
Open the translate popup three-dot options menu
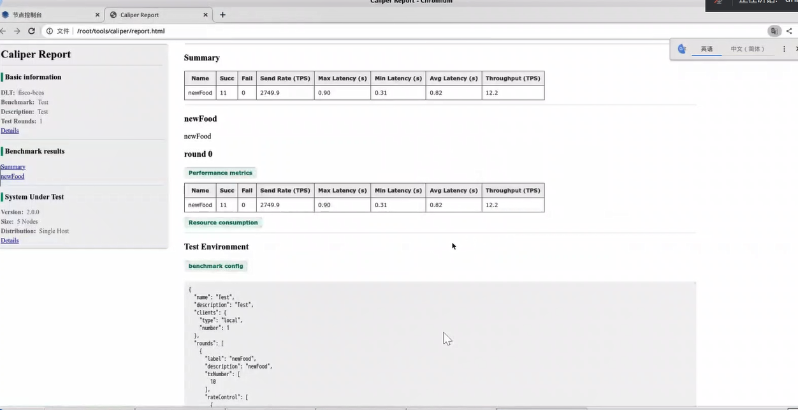click(x=784, y=48)
